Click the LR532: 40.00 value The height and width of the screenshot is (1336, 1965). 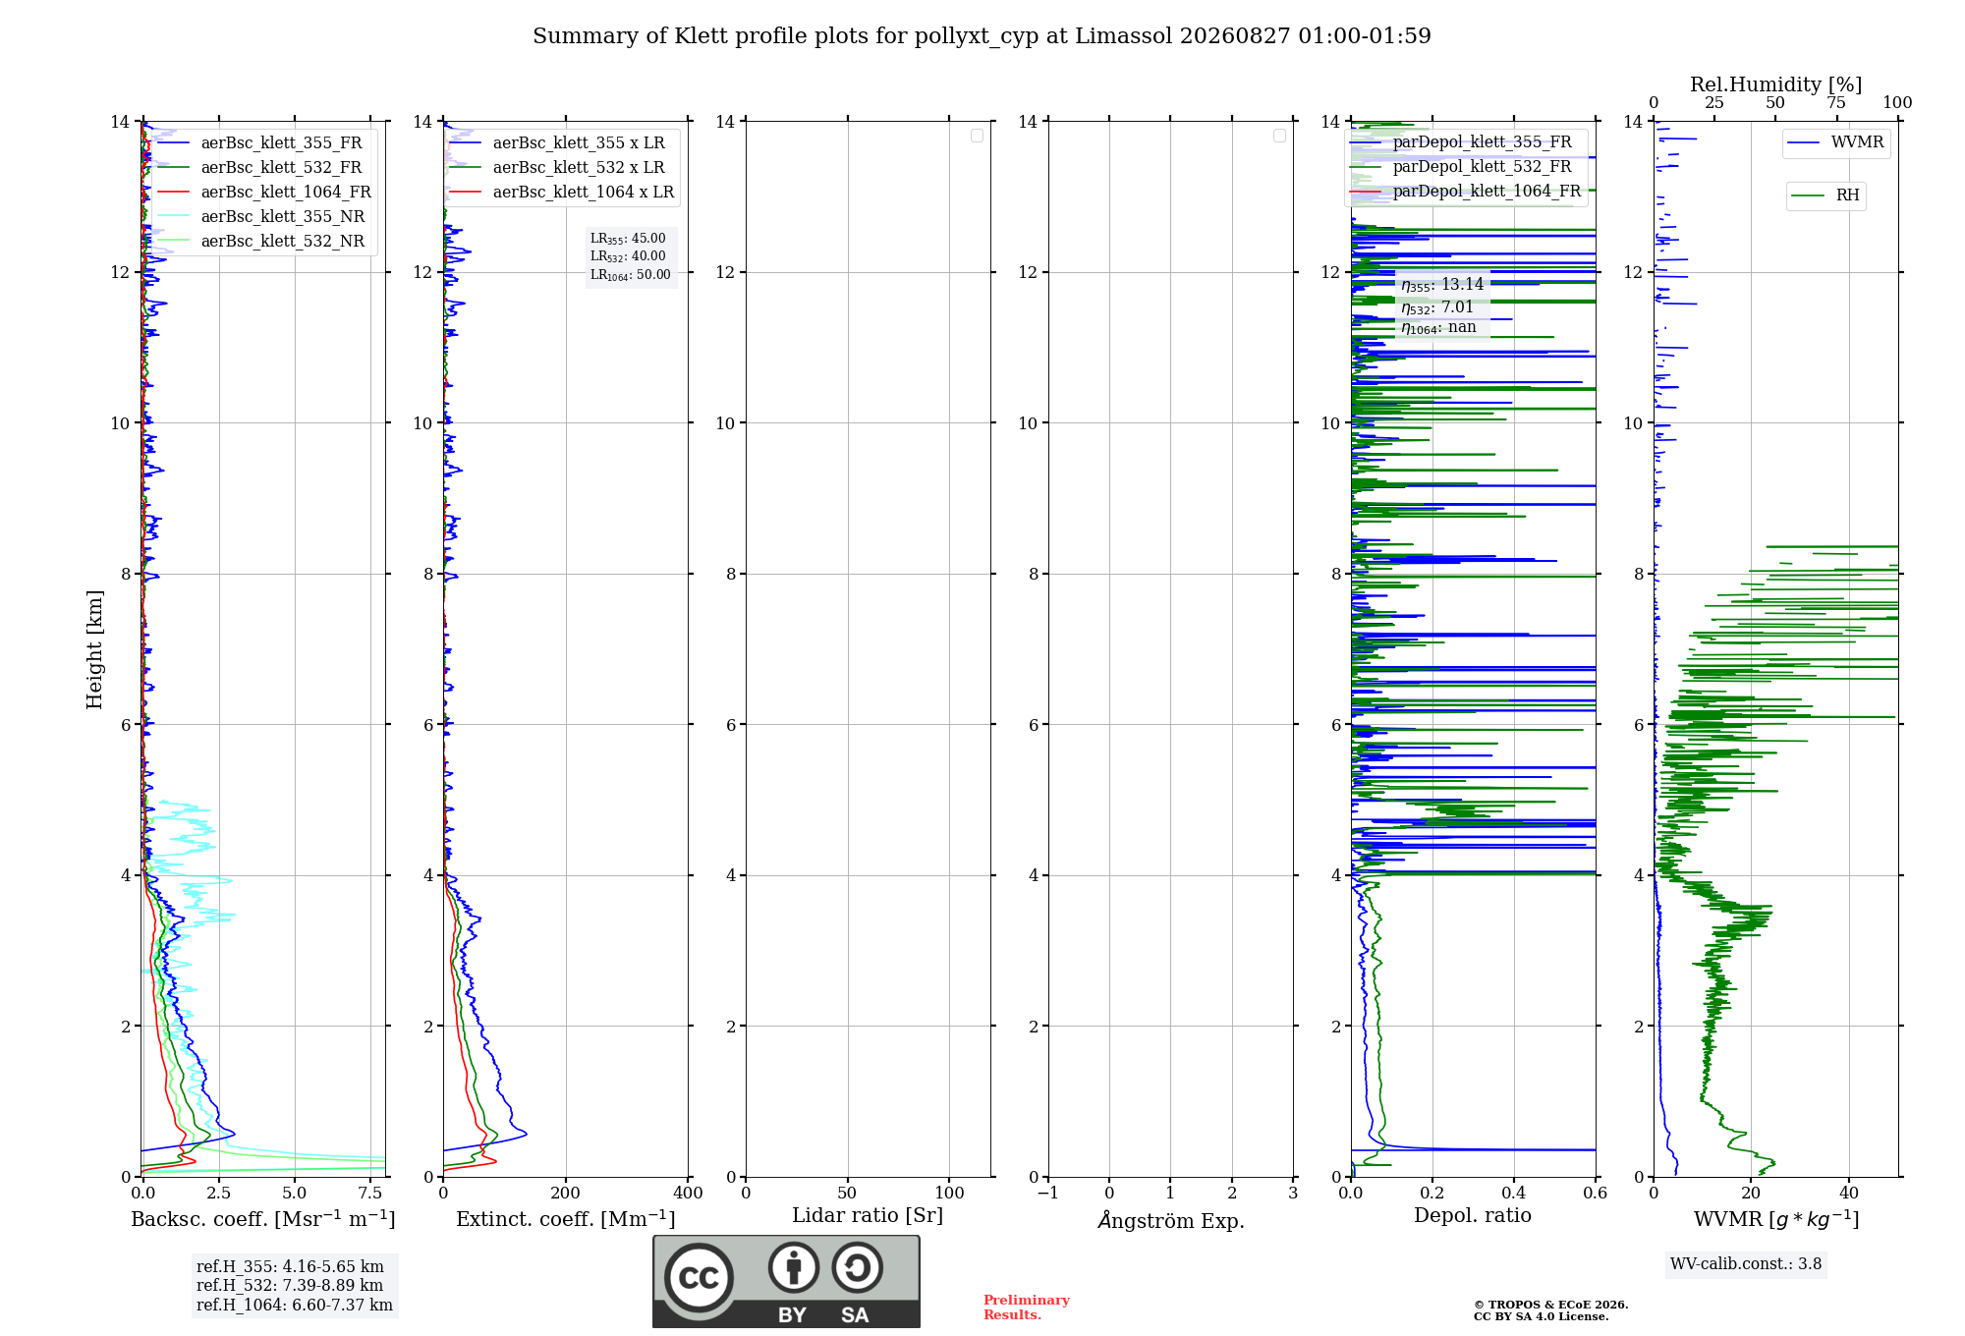(628, 256)
